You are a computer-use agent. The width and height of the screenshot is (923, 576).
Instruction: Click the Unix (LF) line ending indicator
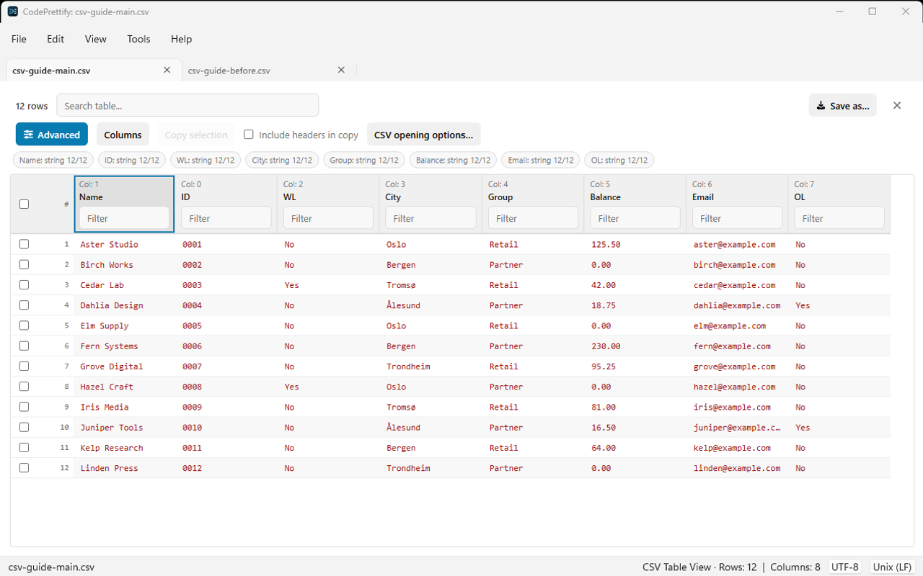(893, 567)
